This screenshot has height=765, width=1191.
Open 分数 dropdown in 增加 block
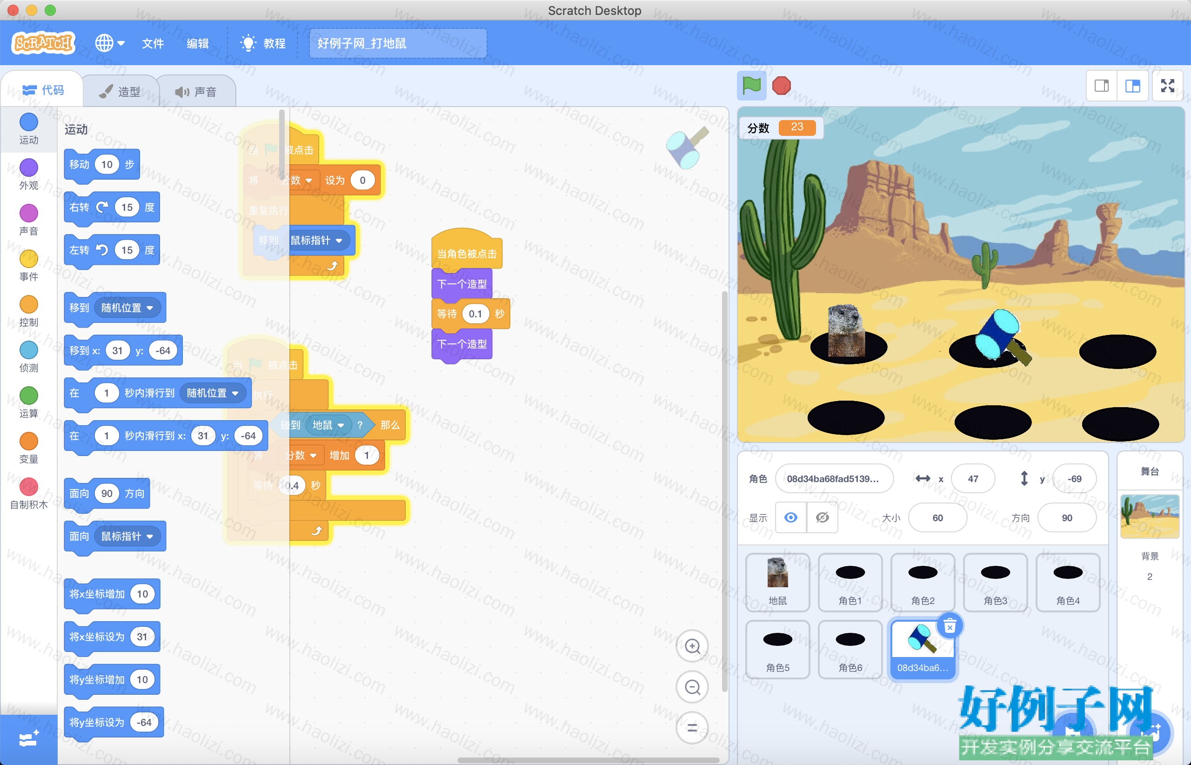coord(302,456)
